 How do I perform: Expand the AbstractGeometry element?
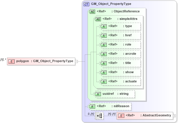174,116
